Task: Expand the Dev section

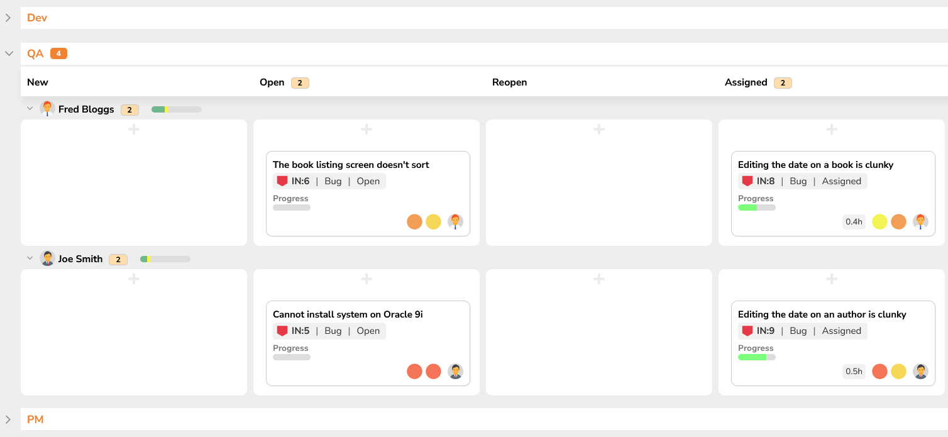Action: tap(8, 18)
